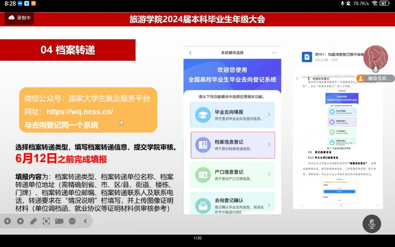Toggle the muted microphone button at bottom right

click(x=372, y=224)
